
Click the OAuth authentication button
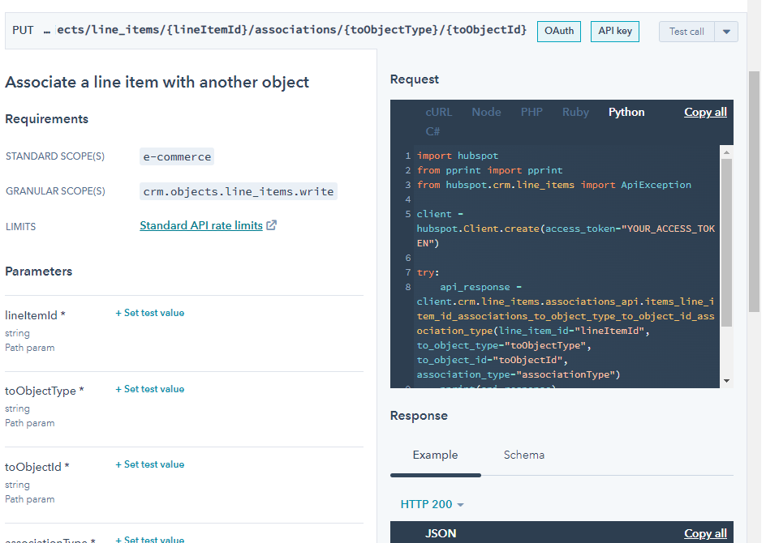click(558, 31)
